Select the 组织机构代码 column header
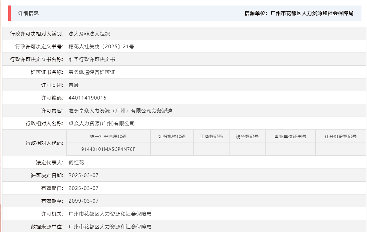Image resolution: width=367 pixels, height=232 pixels. (x=172, y=136)
